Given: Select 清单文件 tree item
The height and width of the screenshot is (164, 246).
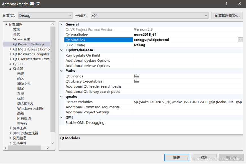Looking at the screenshot, I should pos(24,84).
